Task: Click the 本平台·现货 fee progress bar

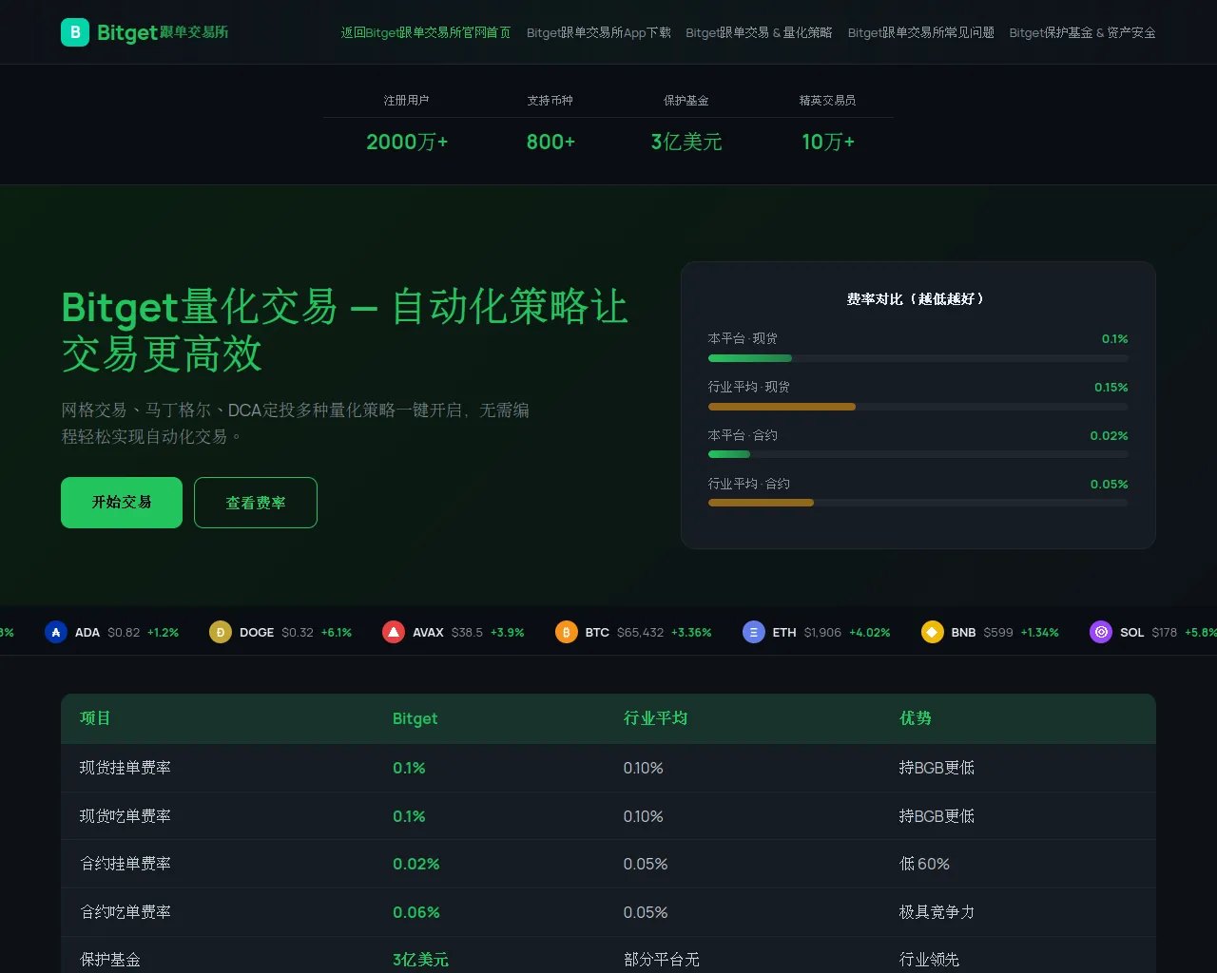Action: 918,358
